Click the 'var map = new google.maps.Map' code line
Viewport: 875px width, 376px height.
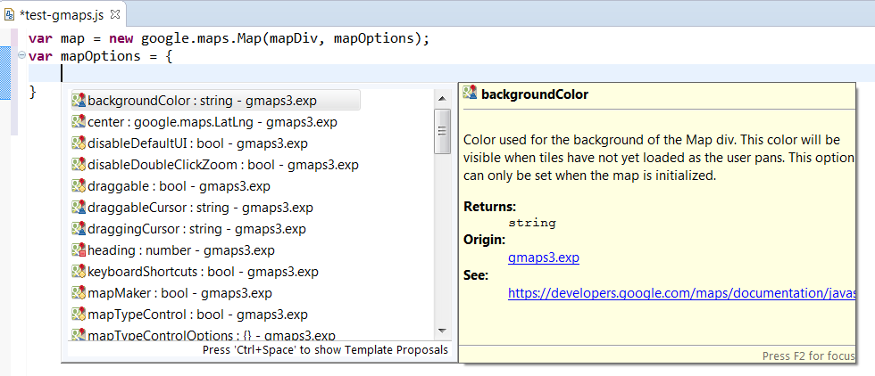(229, 39)
